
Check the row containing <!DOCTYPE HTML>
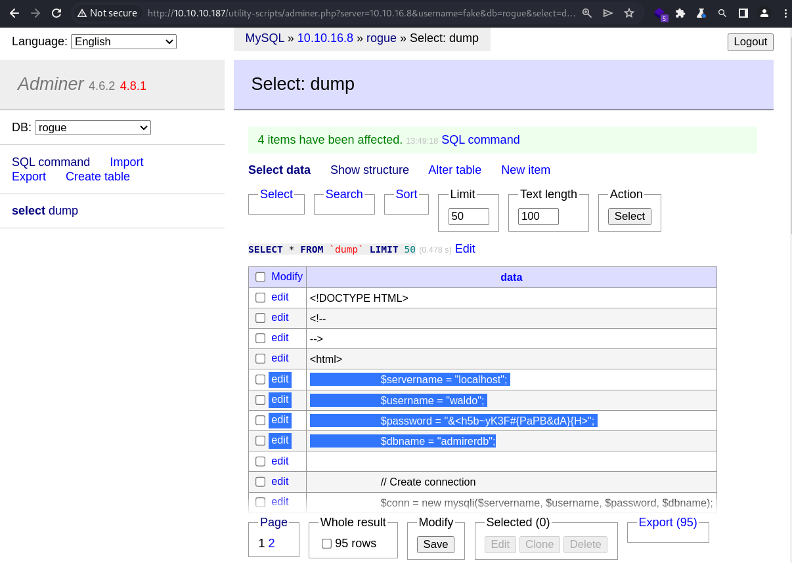[x=261, y=297]
